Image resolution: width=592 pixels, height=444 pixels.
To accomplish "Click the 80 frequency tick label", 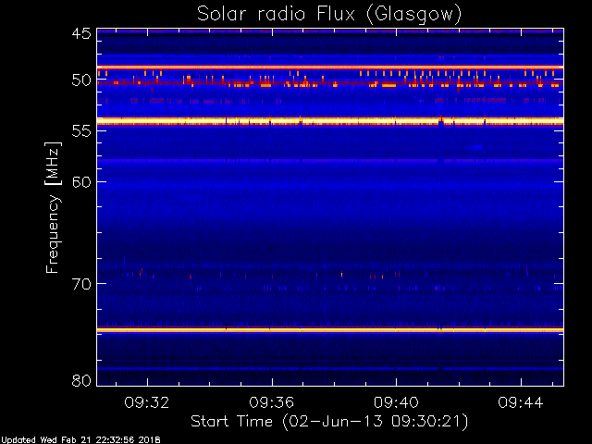I will click(81, 380).
